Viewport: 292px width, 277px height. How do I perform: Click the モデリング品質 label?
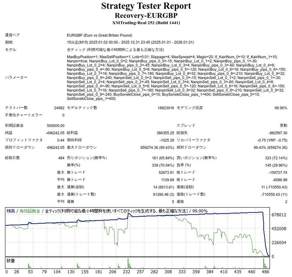coord(189,108)
